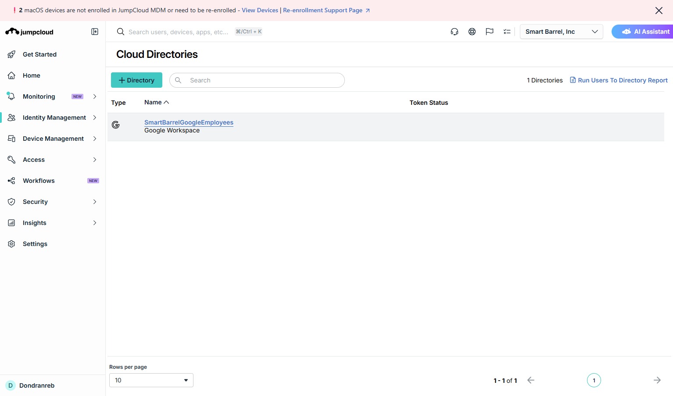
Task: Select page 1 pagination button
Action: (x=594, y=380)
